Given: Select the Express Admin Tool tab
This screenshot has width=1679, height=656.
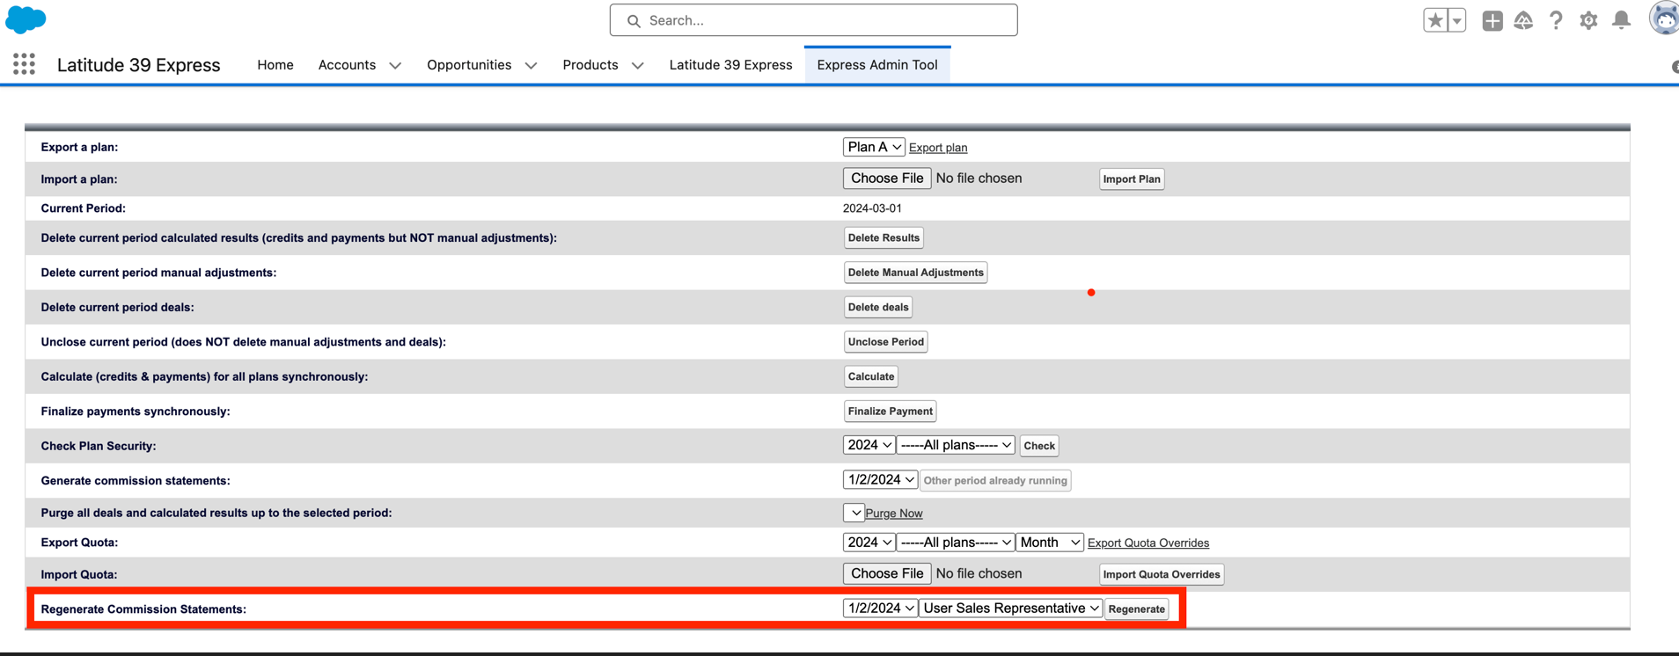Looking at the screenshot, I should (877, 65).
